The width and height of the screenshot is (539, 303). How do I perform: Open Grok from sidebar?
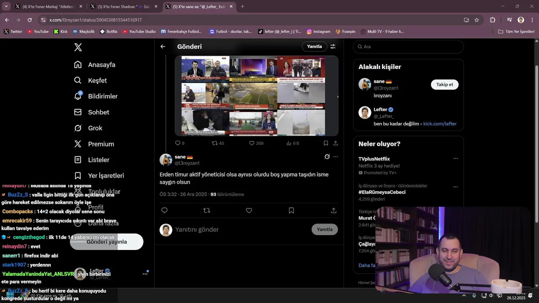88,128
